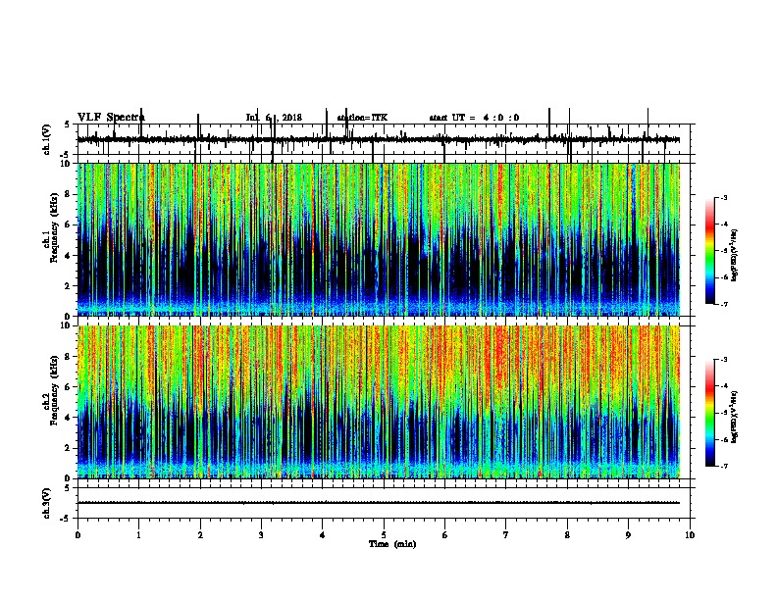Click the ch.2 color bar PSD unit label
777x600 pixels.
pyautogui.click(x=735, y=417)
